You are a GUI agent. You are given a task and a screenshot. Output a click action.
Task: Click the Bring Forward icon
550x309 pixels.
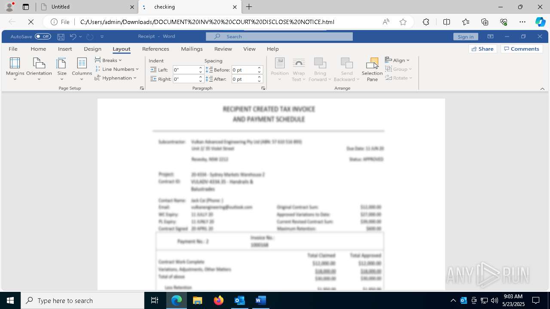coord(320,63)
